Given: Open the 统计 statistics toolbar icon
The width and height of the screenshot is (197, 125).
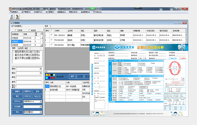Looking at the screenshot, I should point(12,17).
